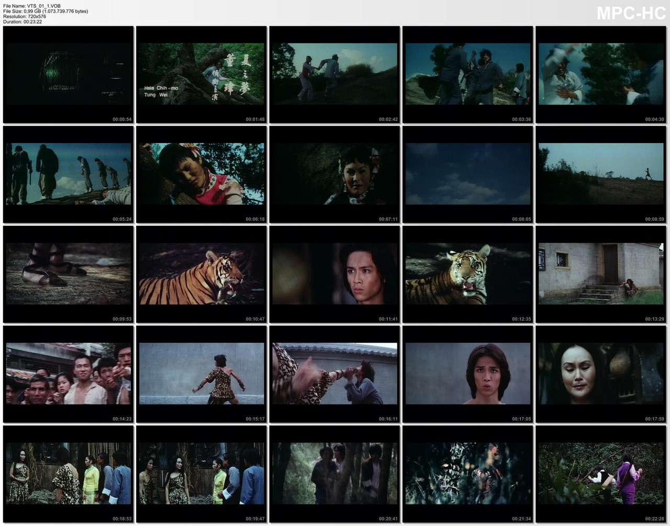670x526 pixels.
Task: Select the group scene thumbnail at 00:19:47
Action: point(202,474)
